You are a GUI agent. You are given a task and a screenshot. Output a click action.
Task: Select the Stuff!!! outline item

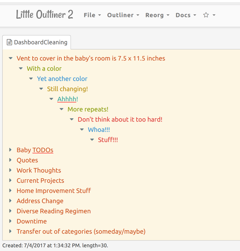[x=108, y=140]
